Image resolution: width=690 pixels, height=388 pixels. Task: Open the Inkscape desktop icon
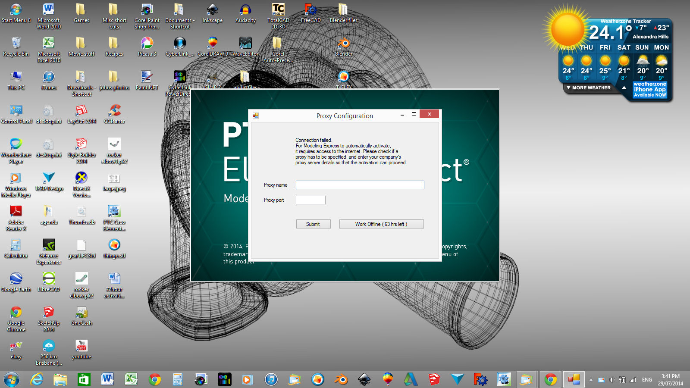click(213, 13)
